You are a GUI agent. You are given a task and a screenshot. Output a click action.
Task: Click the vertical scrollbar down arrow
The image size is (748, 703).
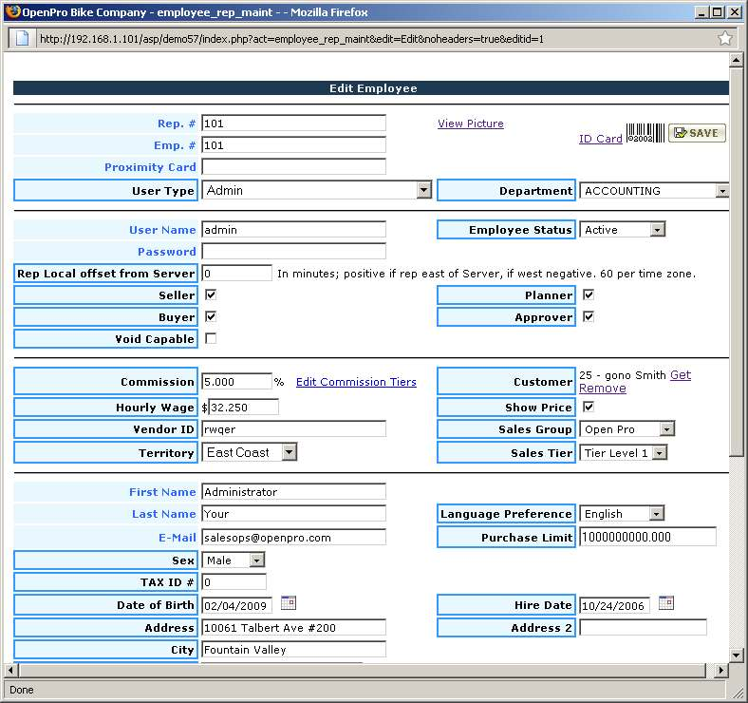coord(736,655)
